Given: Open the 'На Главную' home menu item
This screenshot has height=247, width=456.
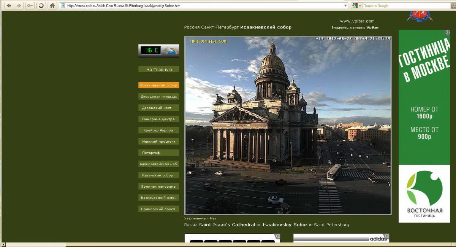Looking at the screenshot, I should tap(158, 70).
